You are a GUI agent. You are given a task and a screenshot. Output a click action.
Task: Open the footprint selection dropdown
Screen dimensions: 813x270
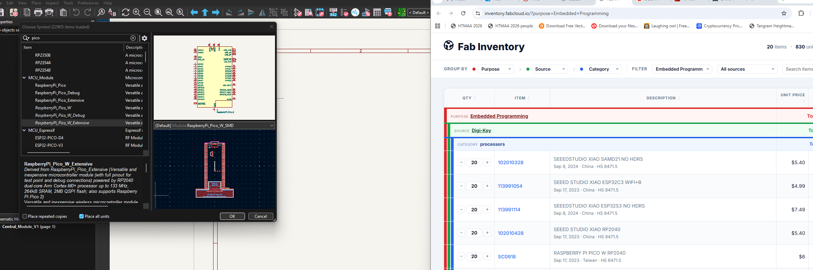click(x=214, y=126)
